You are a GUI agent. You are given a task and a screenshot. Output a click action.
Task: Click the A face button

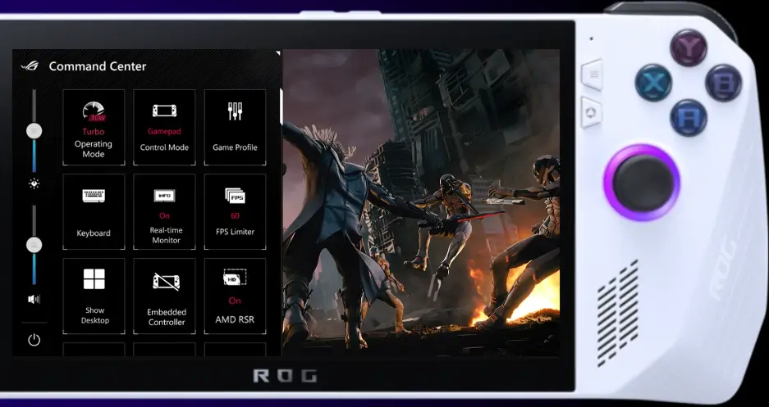click(x=689, y=117)
